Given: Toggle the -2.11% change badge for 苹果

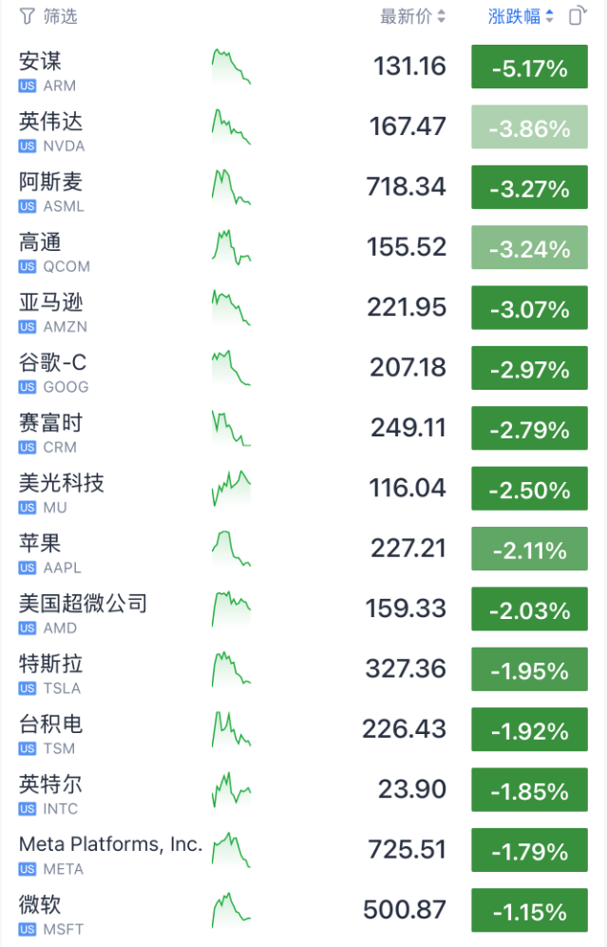Looking at the screenshot, I should coord(529,549).
